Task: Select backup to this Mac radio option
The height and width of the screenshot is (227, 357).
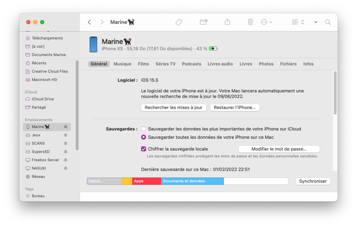Action: pyautogui.click(x=144, y=137)
